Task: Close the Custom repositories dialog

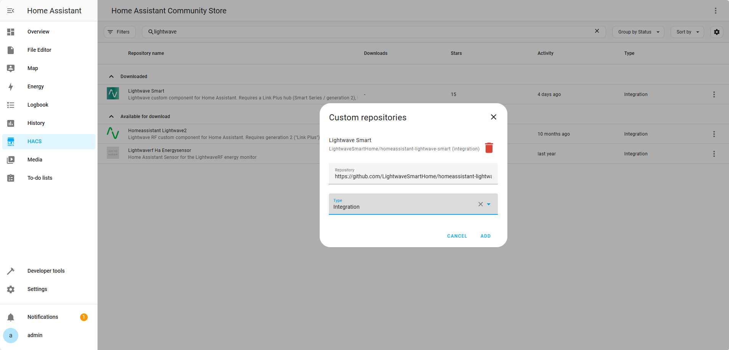Action: pyautogui.click(x=493, y=117)
